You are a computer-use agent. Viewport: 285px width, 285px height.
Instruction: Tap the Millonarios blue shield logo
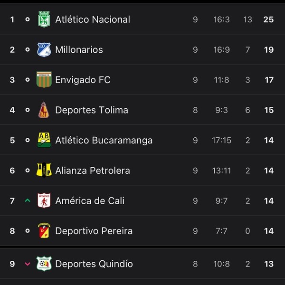(44, 49)
